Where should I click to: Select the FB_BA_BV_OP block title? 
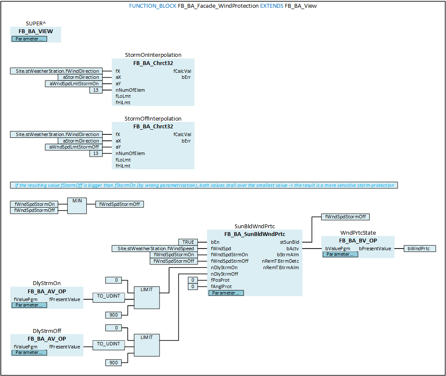pyautogui.click(x=358, y=240)
